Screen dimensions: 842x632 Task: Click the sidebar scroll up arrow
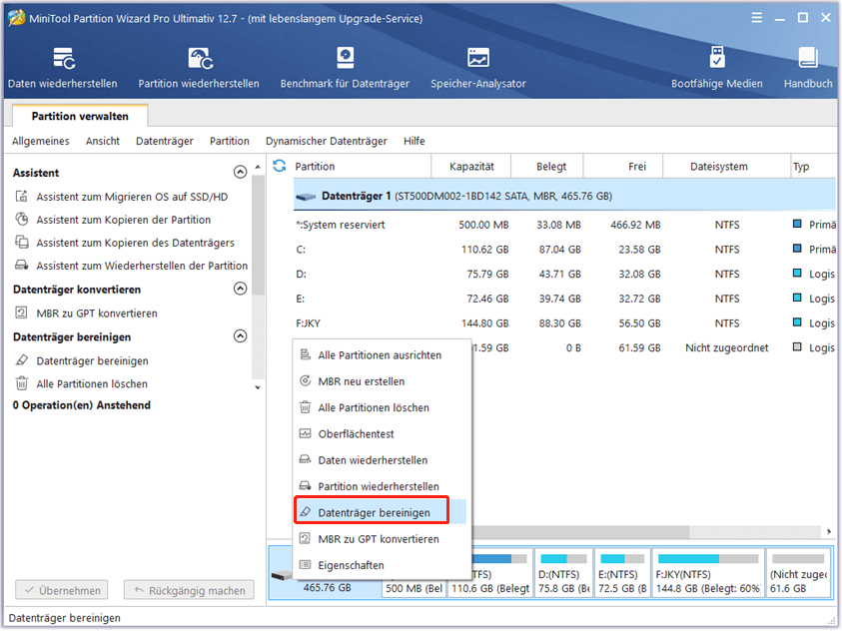(x=258, y=168)
